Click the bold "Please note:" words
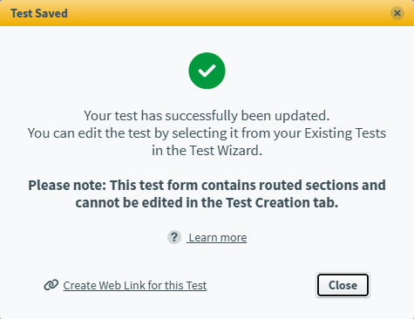The image size is (414, 319). coord(67,185)
